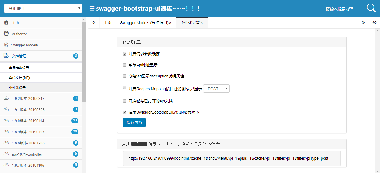Click the 文档管理 document-settings icon
The height and width of the screenshot is (173, 380).
tap(6, 56)
